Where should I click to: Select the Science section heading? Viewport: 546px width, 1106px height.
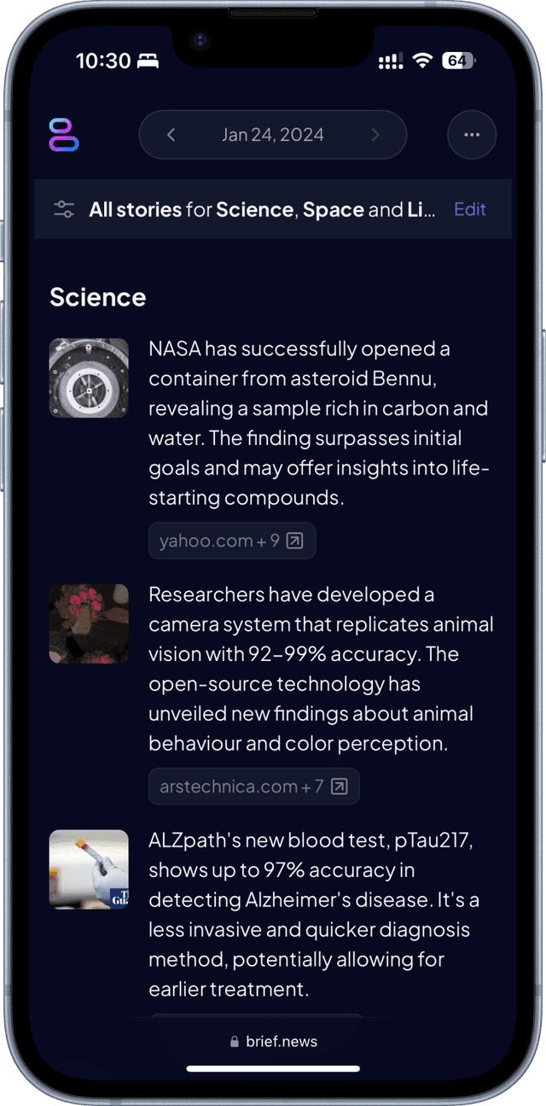coord(97,296)
